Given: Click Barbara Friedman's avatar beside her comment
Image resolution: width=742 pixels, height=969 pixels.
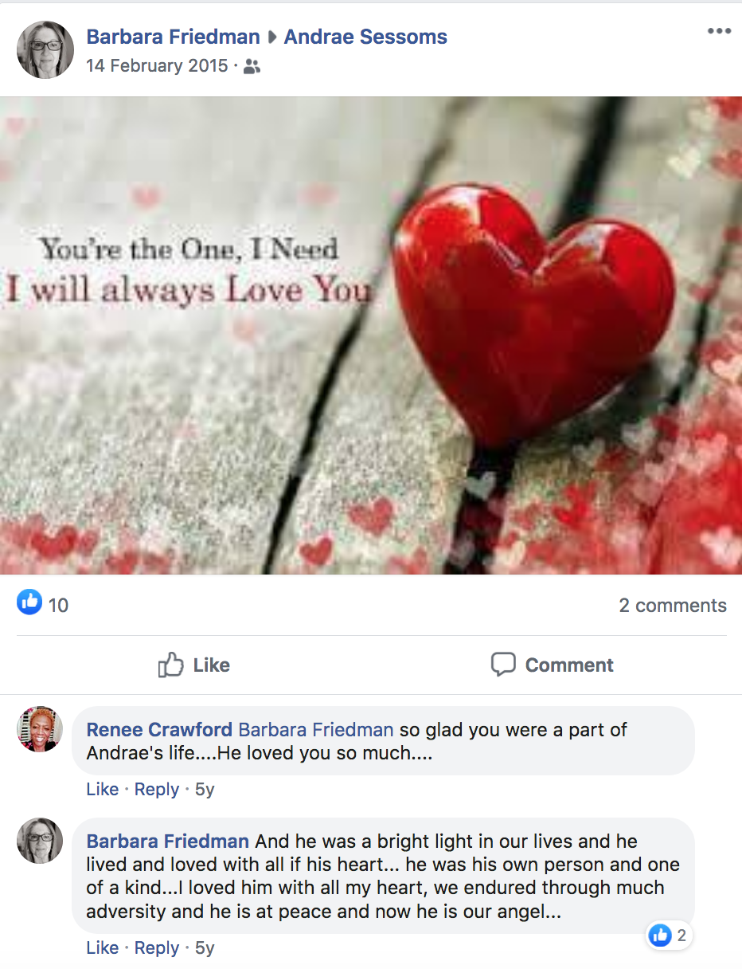Looking at the screenshot, I should point(40,841).
